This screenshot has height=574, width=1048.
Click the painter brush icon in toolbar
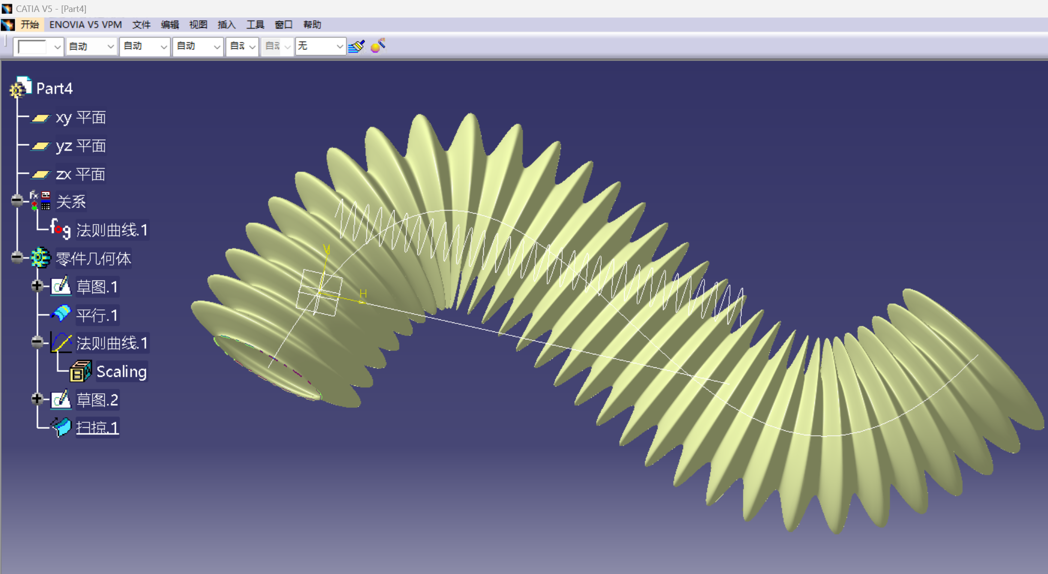[x=356, y=46]
